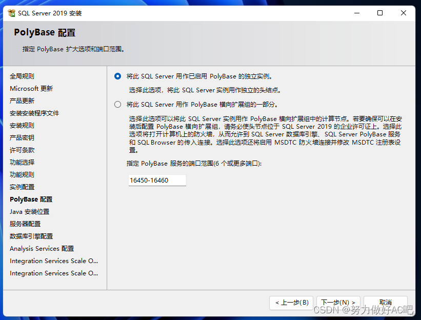This screenshot has height=320, width=421.
Task: Select 数据库引擎配置 step in sidebar
Action: 31,236
